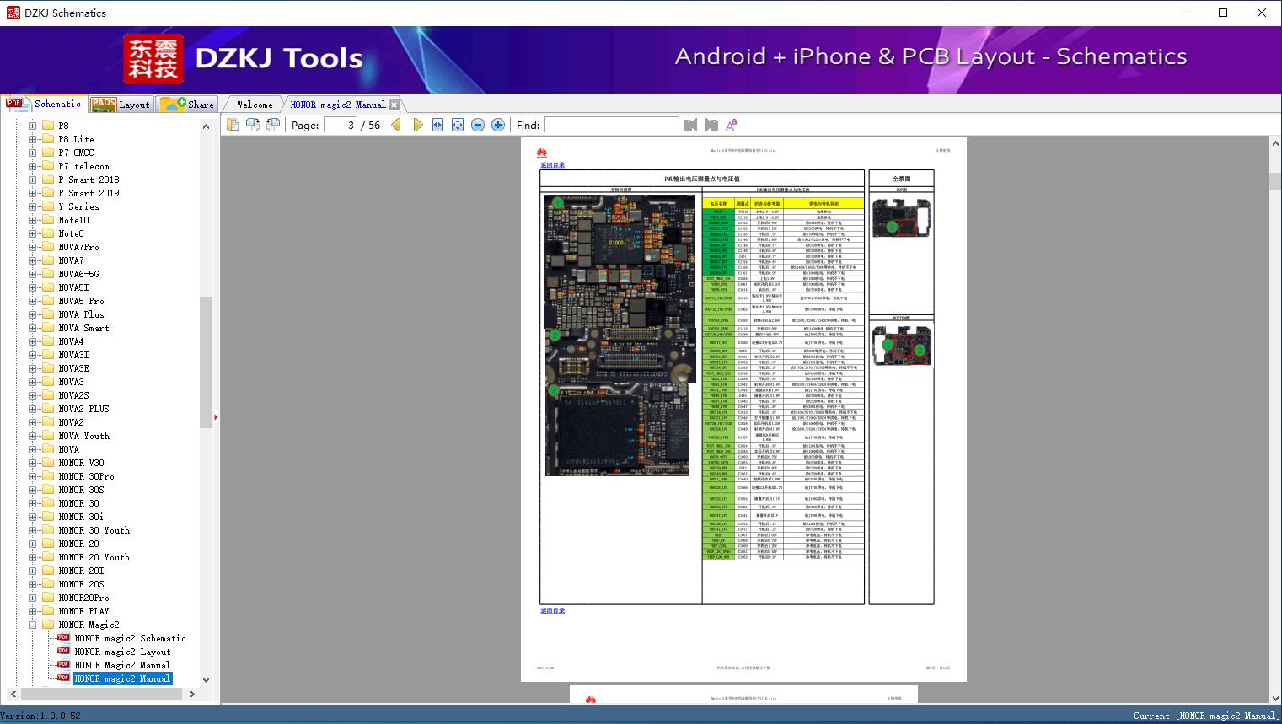Screen dimensions: 1282x724
Task: Click the fit width icon
Action: tap(437, 125)
